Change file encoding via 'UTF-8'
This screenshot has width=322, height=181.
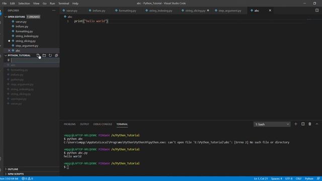click(288, 179)
